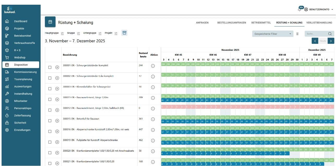Select checkbox for 300019-EN Fußplatte row
This screenshot has width=336, height=166.
pyautogui.click(x=50, y=142)
